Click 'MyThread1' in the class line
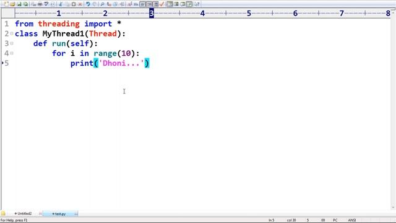Screen dimensions: 396x223 tap(63, 33)
